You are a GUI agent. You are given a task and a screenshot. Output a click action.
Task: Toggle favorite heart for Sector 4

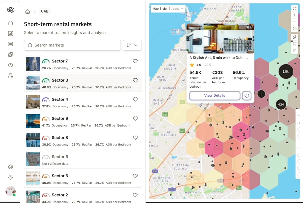(x=135, y=99)
